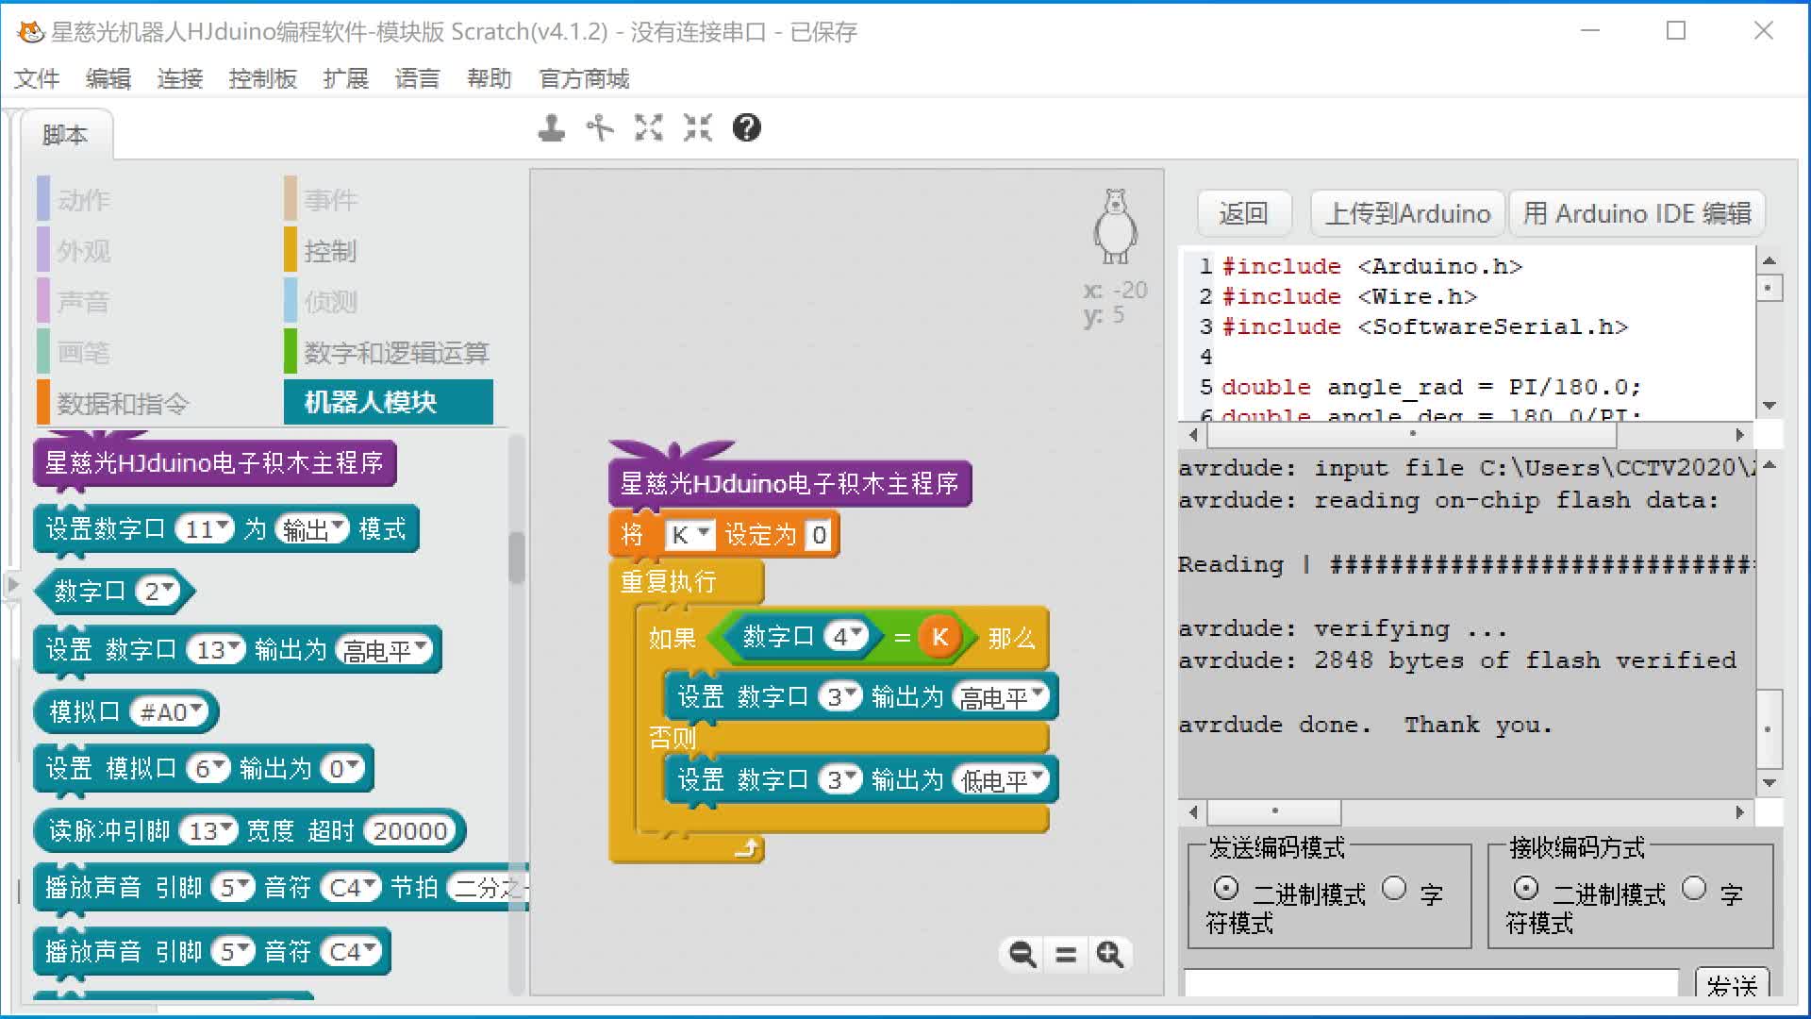Screen dimensions: 1811x1019
Task: Open block help via the question mark icon
Action: 746,127
